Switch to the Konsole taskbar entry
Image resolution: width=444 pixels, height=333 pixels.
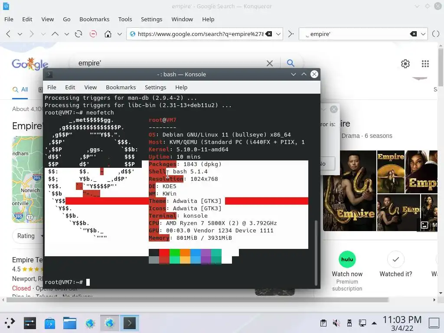pyautogui.click(x=129, y=323)
